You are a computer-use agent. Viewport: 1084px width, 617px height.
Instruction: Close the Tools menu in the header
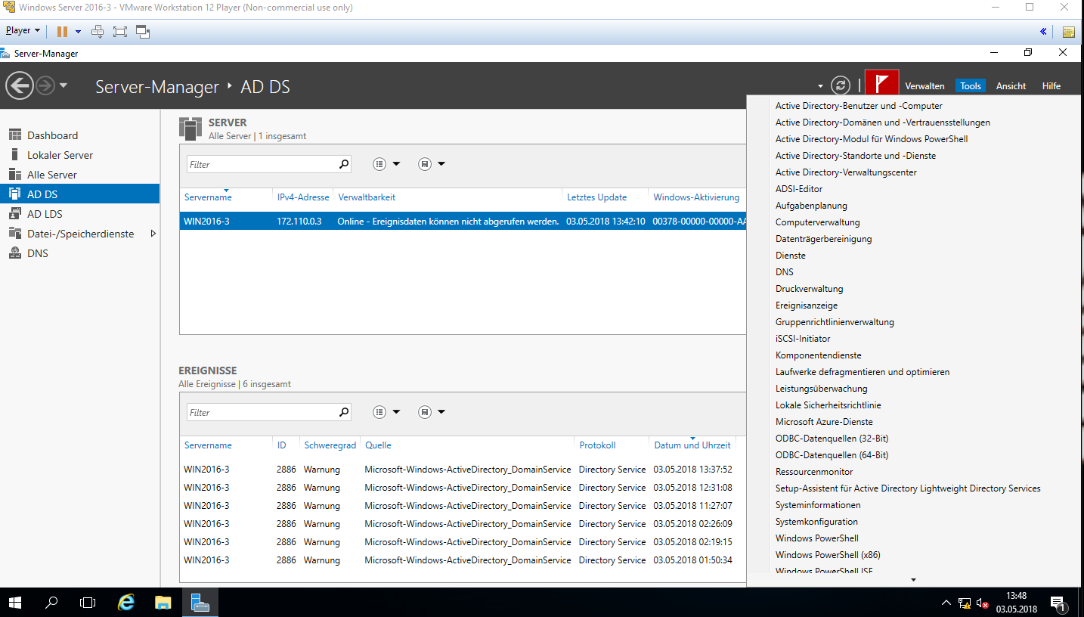(971, 86)
